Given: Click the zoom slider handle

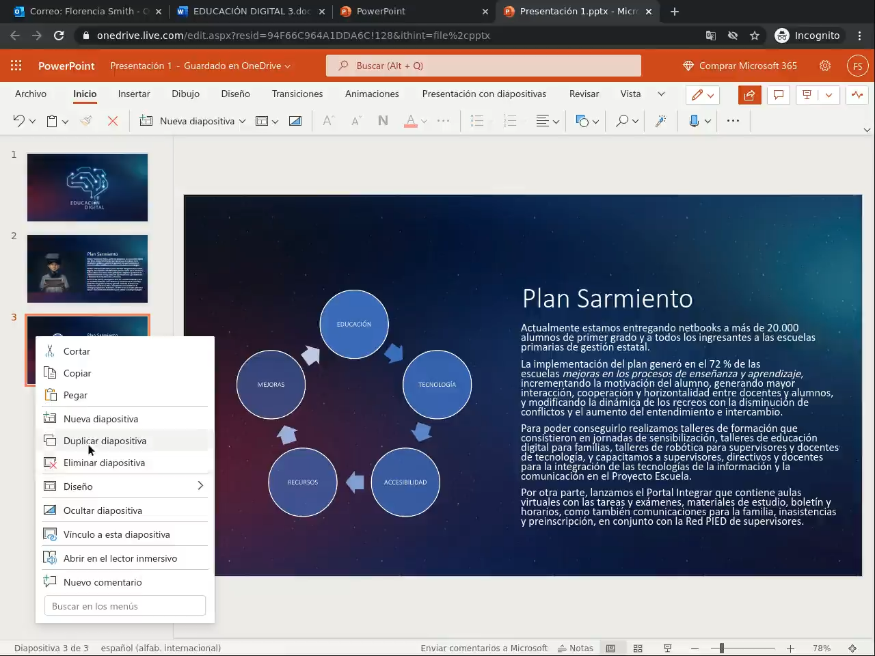Looking at the screenshot, I should (721, 648).
